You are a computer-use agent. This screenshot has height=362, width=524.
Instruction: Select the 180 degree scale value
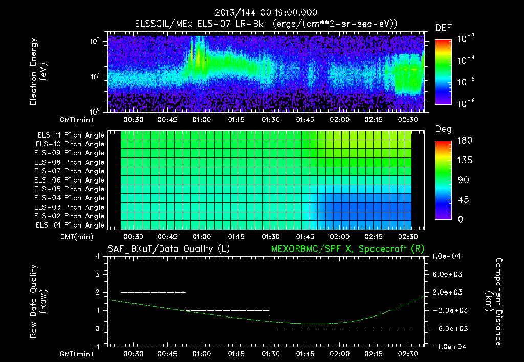coord(465,141)
